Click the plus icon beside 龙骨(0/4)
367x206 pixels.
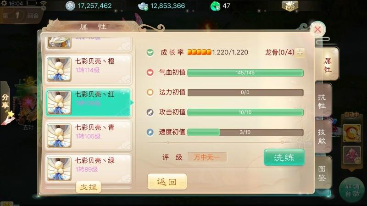point(300,52)
